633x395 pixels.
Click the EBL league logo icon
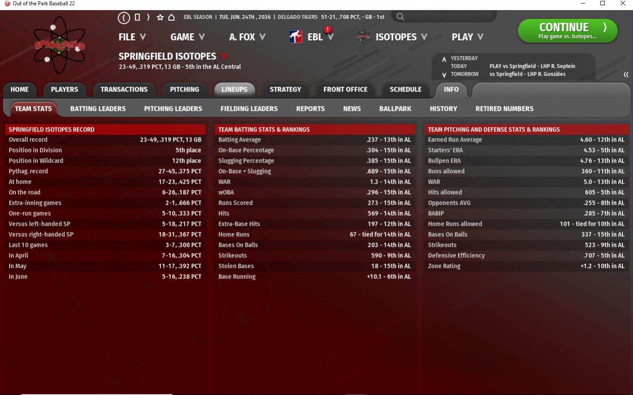(296, 37)
